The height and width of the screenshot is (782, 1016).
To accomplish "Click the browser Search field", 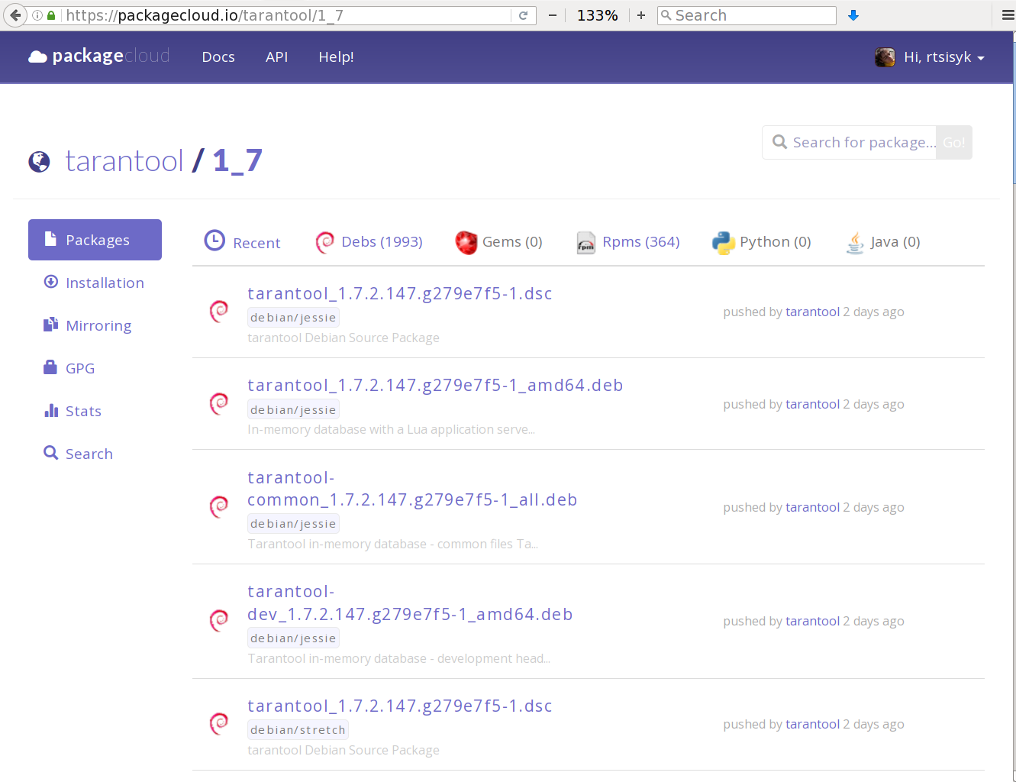I will (x=747, y=15).
